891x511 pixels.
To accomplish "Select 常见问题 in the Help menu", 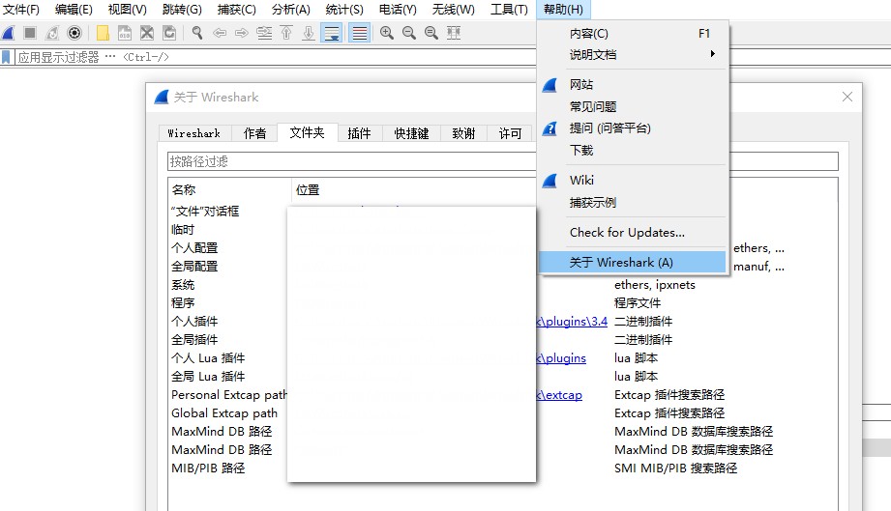I will [x=632, y=106].
